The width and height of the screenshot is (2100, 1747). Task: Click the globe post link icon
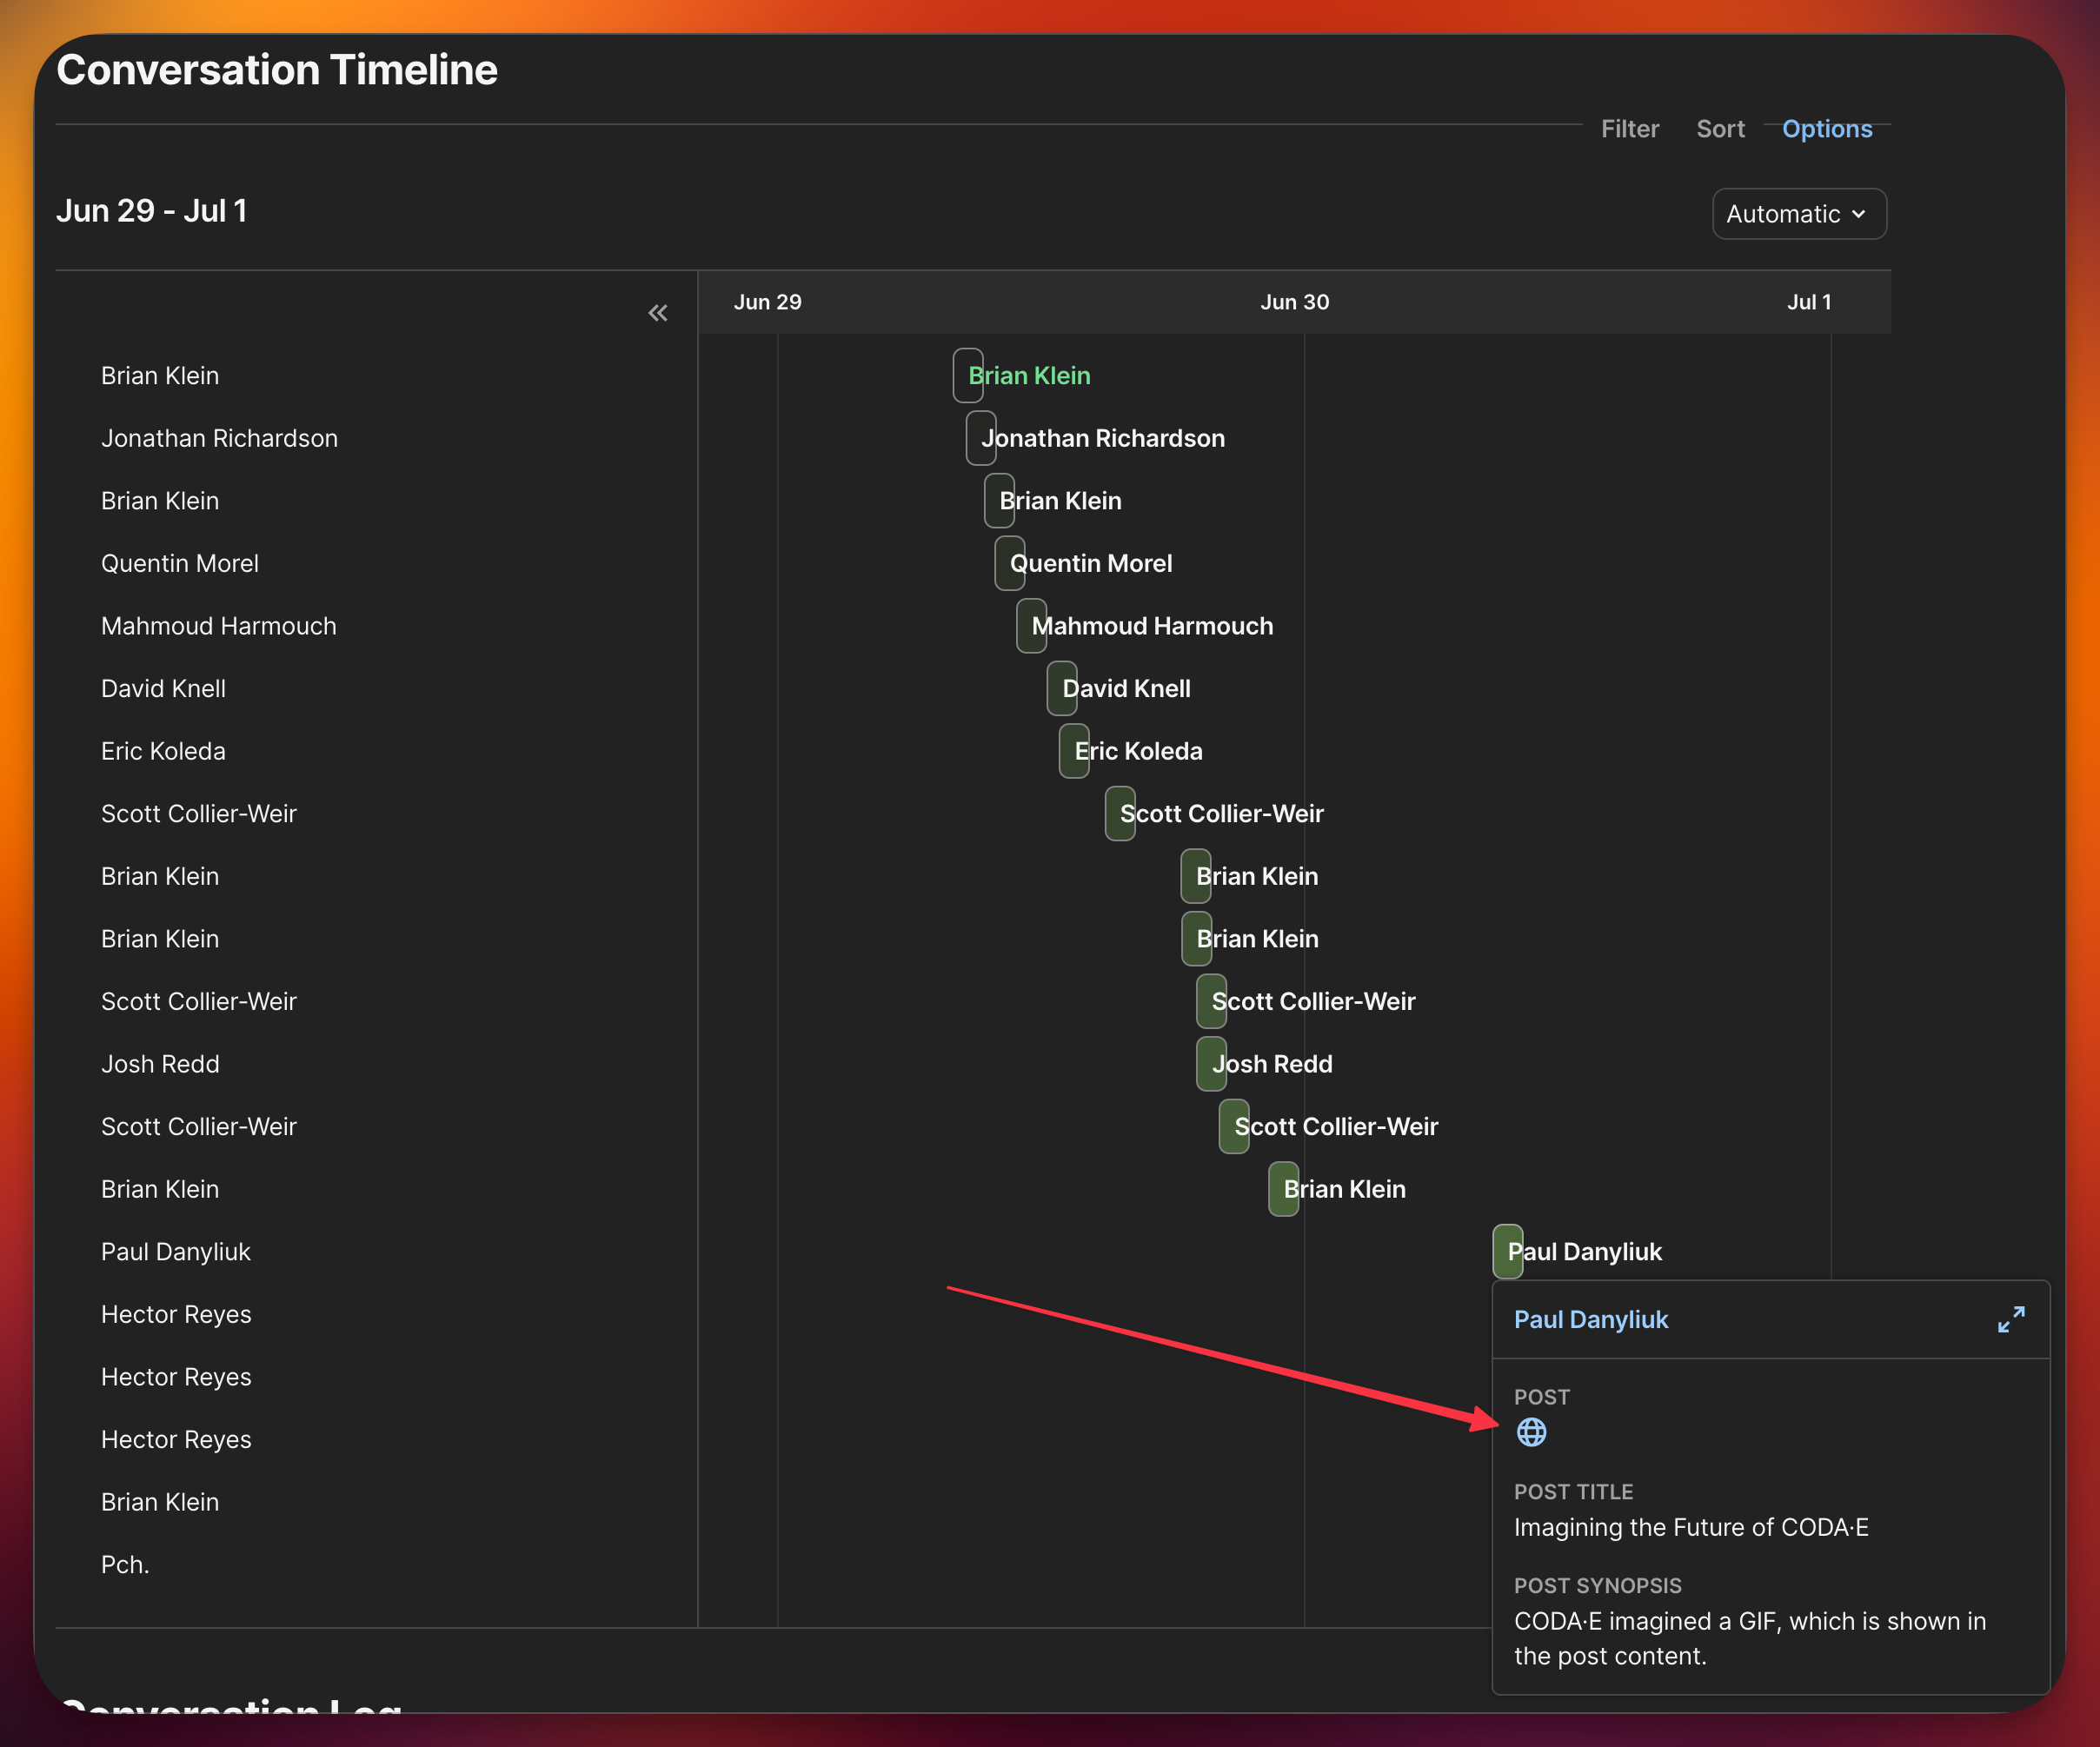point(1531,1432)
